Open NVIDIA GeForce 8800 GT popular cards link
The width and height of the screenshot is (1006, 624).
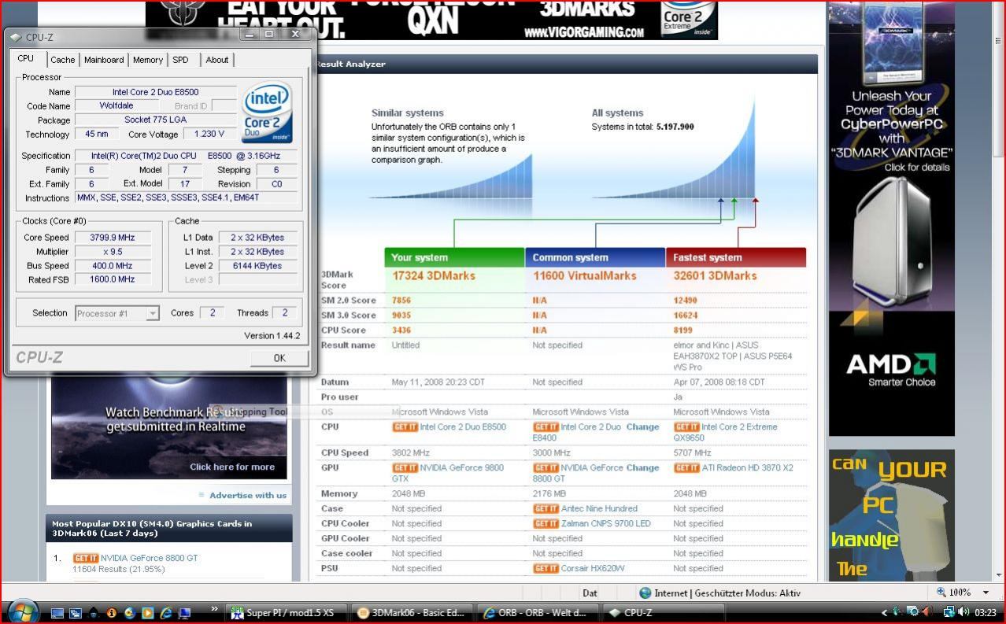150,558
